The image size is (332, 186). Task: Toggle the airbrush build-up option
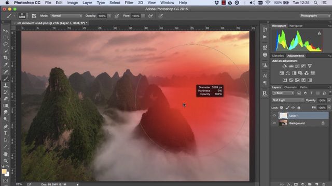tap(150, 16)
